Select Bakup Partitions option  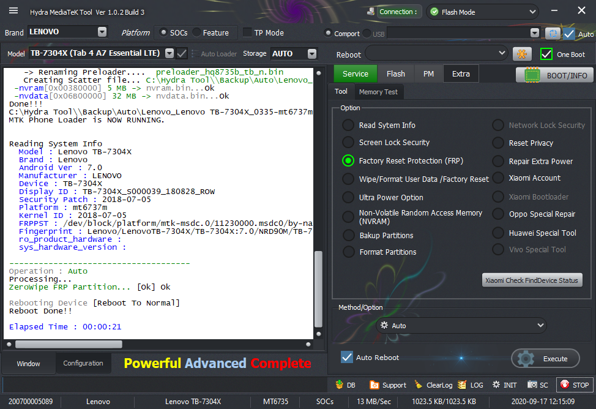pos(349,235)
